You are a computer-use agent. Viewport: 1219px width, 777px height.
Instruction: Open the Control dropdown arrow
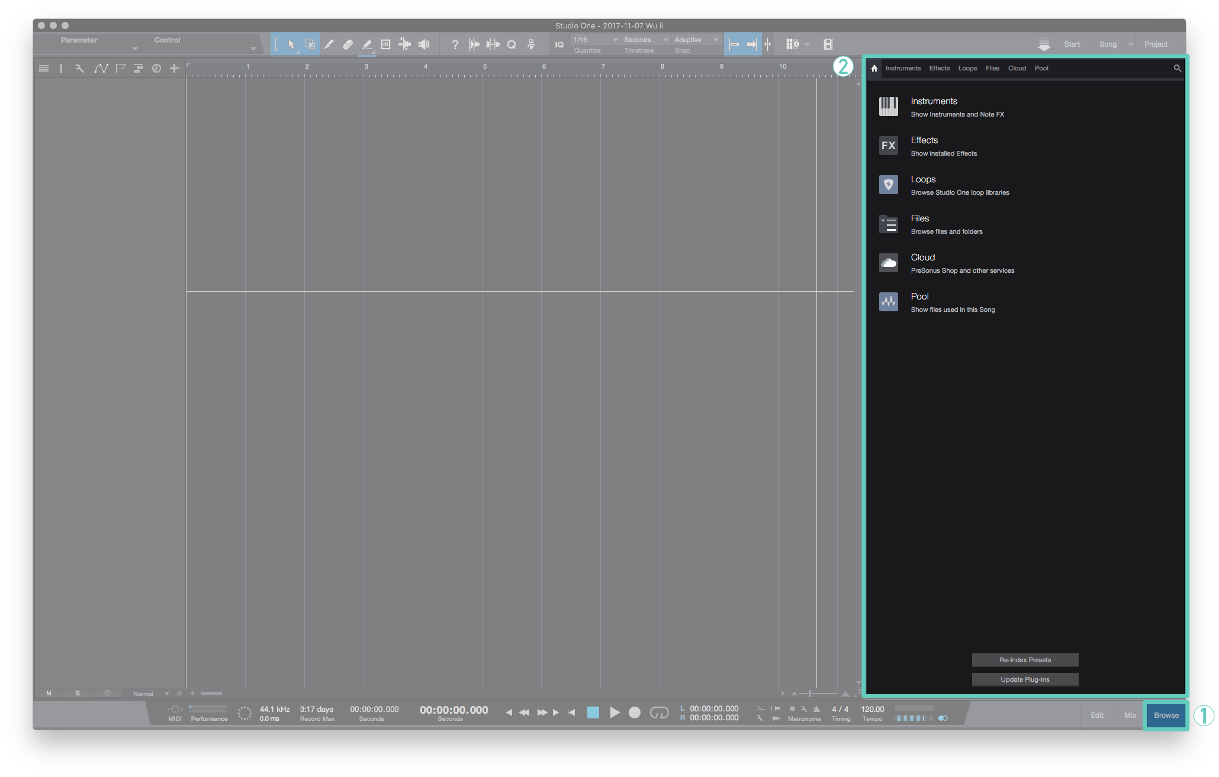point(253,49)
